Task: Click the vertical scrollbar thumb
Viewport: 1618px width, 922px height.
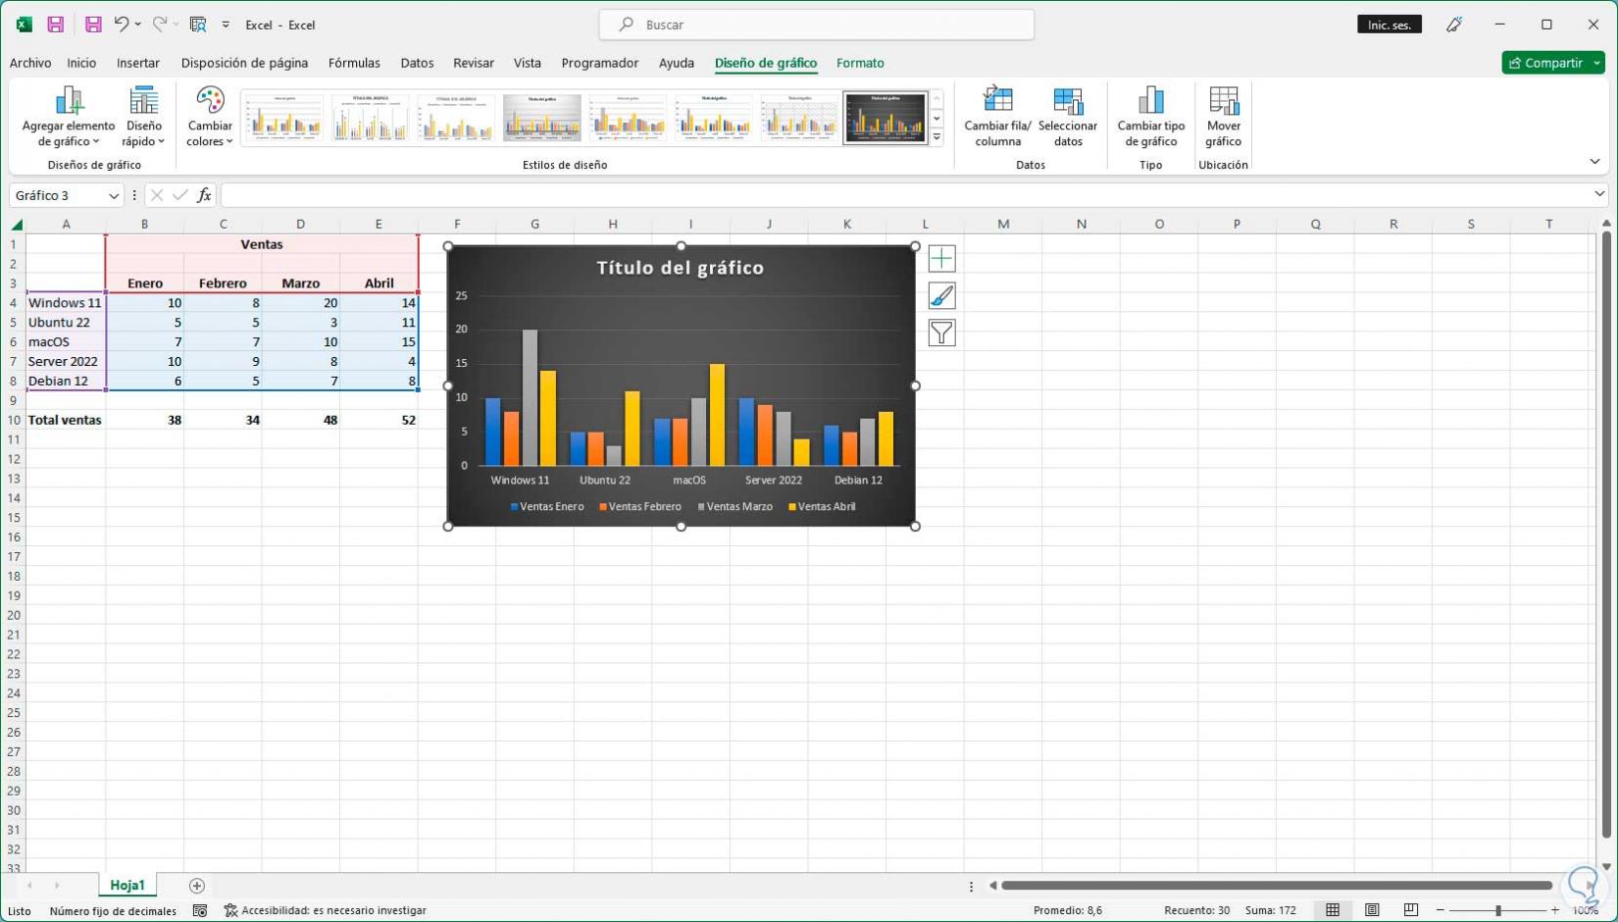Action: point(1606,535)
